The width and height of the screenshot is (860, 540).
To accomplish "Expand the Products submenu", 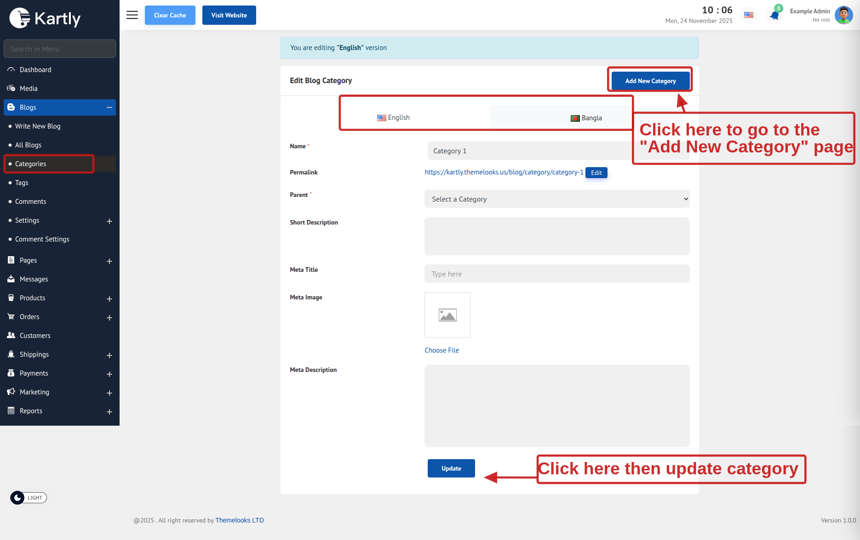I will (109, 298).
